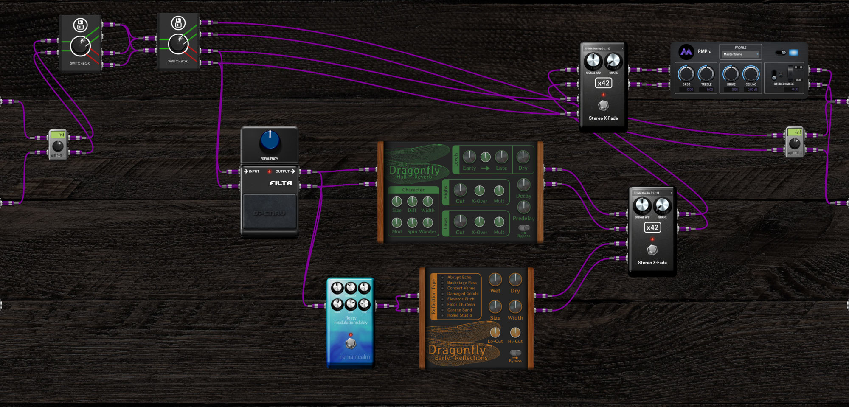Click the Early Reflections Hi-Cut knob
Viewport: 849px width, 407px height.
[x=515, y=332]
